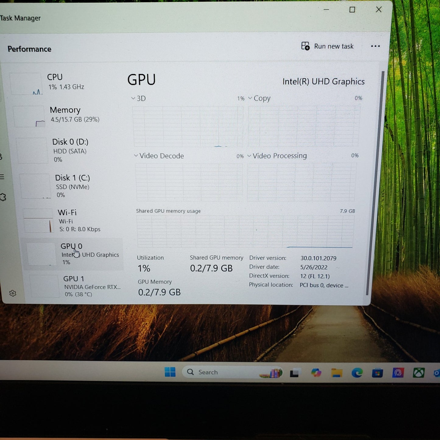Image resolution: width=440 pixels, height=440 pixels.
Task: Open Task View from the taskbar
Action: [294, 373]
